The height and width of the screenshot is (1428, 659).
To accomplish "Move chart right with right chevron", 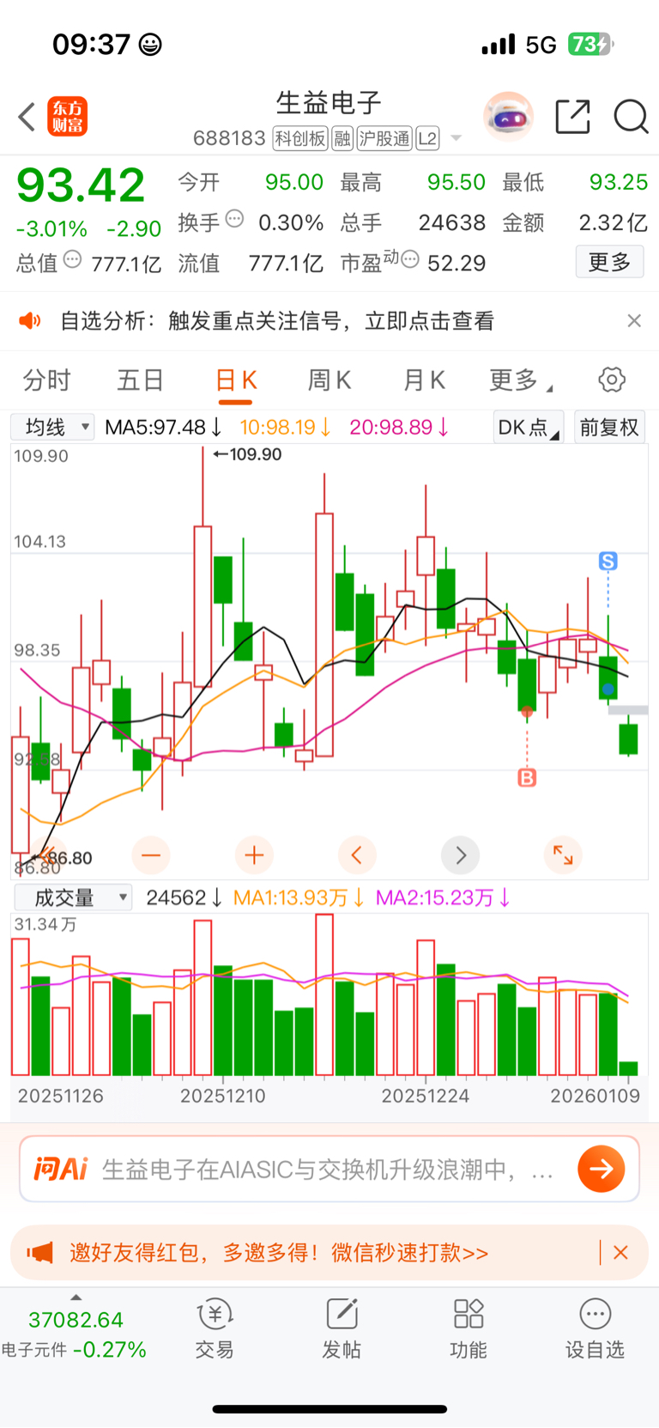I will click(x=460, y=855).
